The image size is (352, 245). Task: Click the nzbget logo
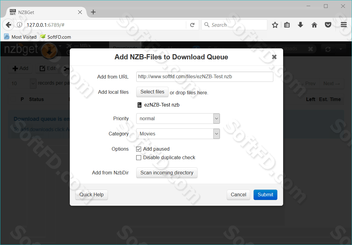click(x=21, y=49)
